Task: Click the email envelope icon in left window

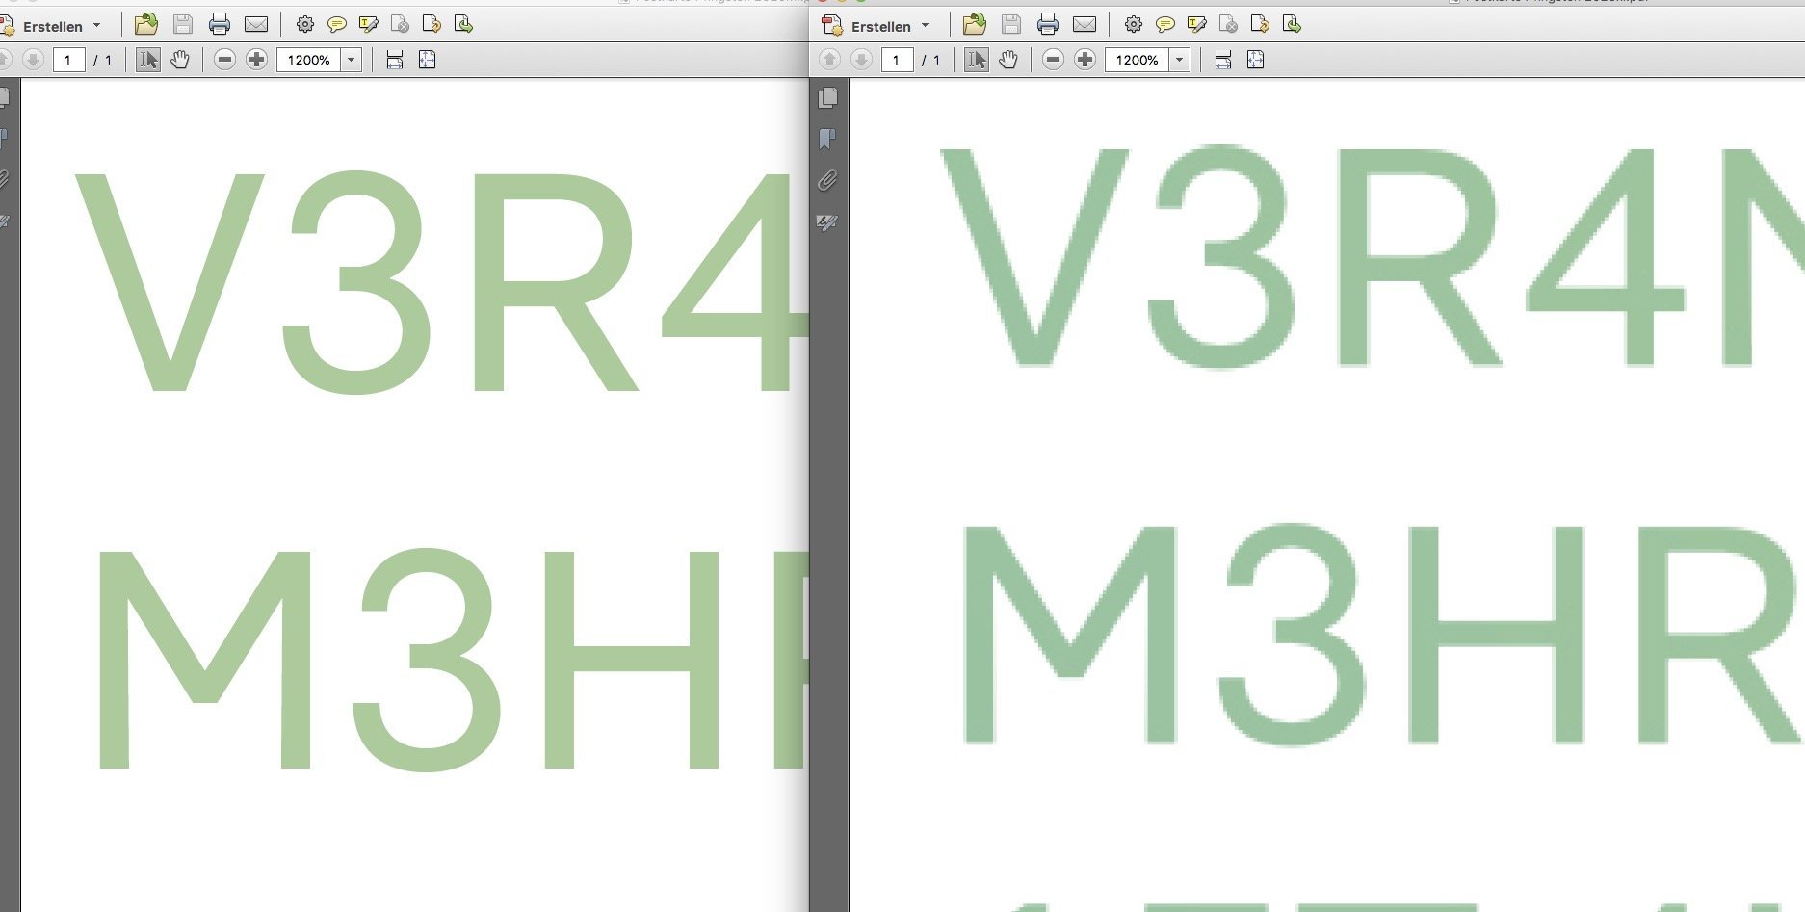Action: coord(256,24)
